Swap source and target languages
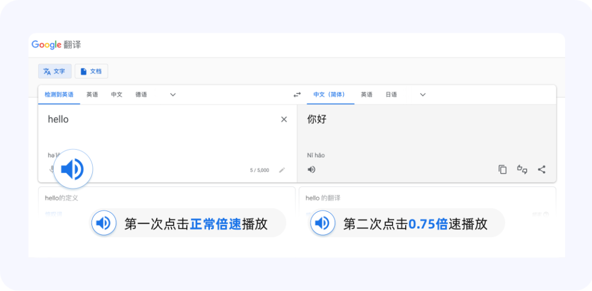This screenshot has height=291, width=592. click(x=297, y=95)
